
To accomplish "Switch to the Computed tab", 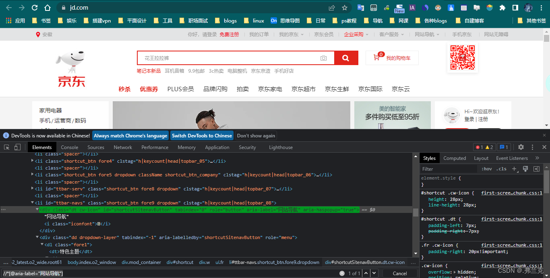I will 455,158.
